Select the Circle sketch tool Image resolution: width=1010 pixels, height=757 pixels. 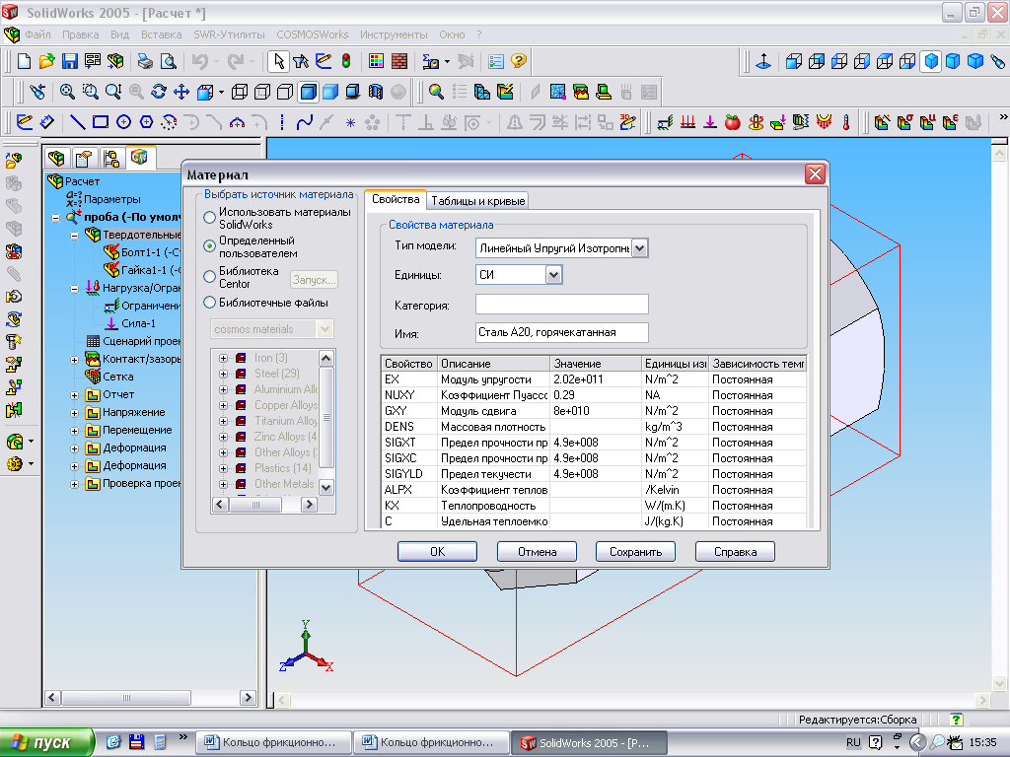tap(123, 122)
